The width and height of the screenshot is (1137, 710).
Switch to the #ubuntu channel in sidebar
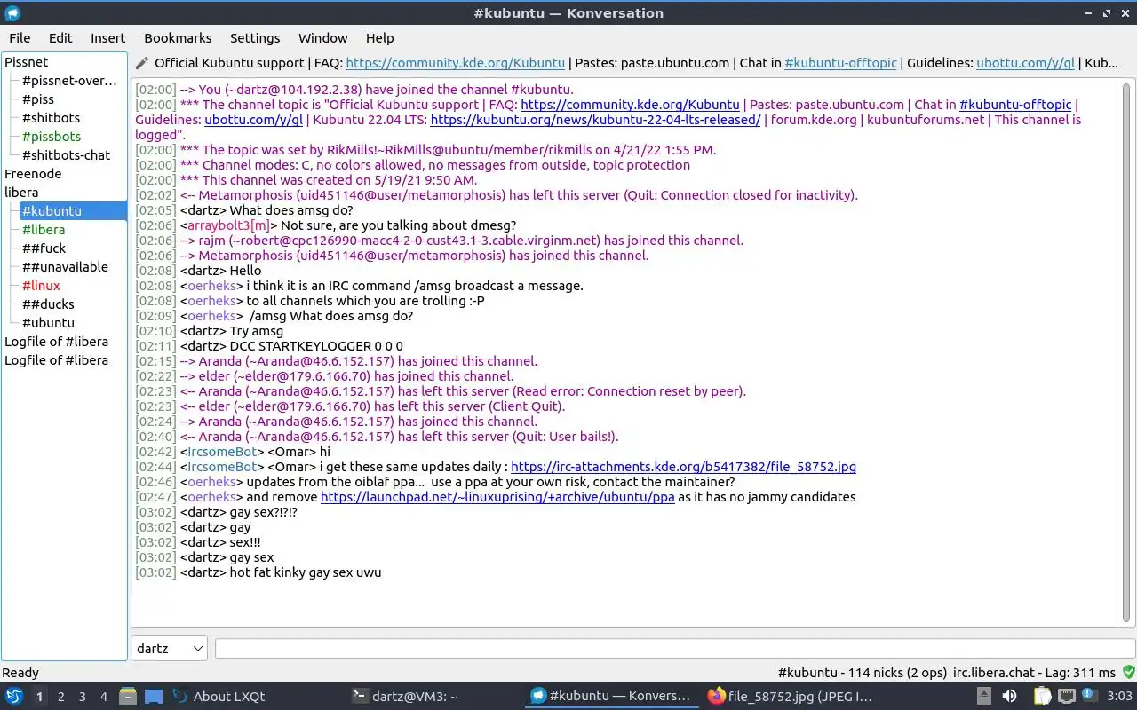click(x=48, y=323)
